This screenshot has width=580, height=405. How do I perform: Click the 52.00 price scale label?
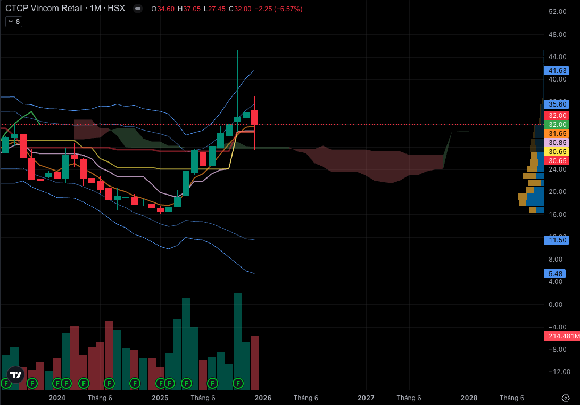558,12
